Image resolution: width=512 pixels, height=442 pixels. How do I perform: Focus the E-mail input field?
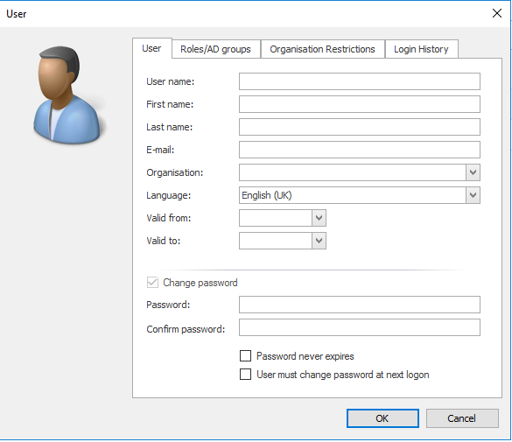pyautogui.click(x=360, y=150)
